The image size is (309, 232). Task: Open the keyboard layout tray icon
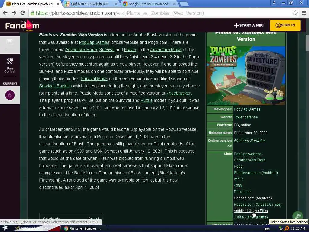pos(267,228)
